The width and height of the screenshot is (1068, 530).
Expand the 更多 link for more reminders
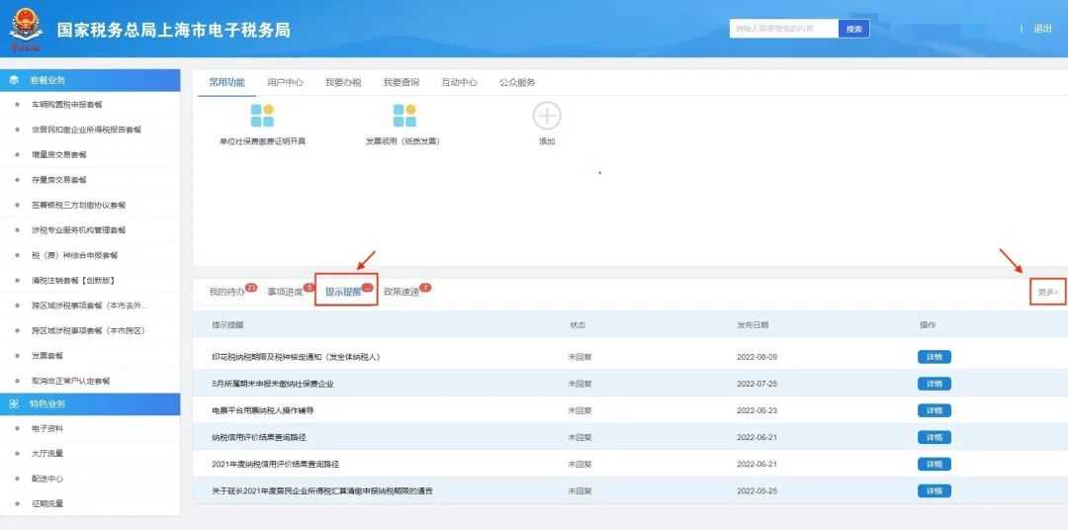pyautogui.click(x=1047, y=292)
